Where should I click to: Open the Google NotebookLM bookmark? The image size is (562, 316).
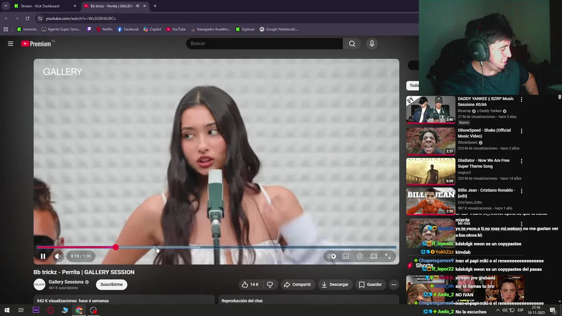tap(279, 29)
